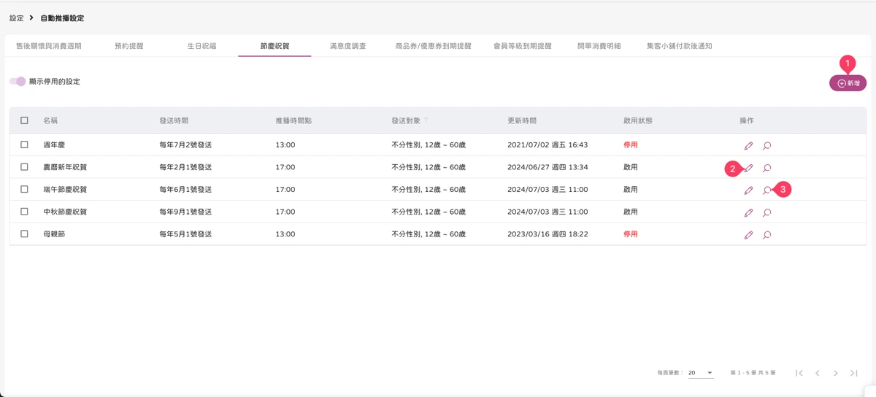Go to first page of results
This screenshot has width=876, height=397.
[x=799, y=373]
